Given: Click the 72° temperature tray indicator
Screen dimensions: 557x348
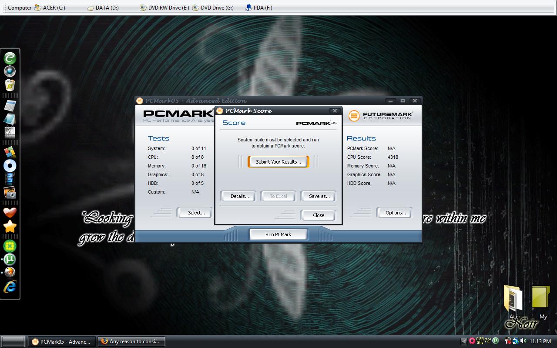Looking at the screenshot, I should coord(488,341).
